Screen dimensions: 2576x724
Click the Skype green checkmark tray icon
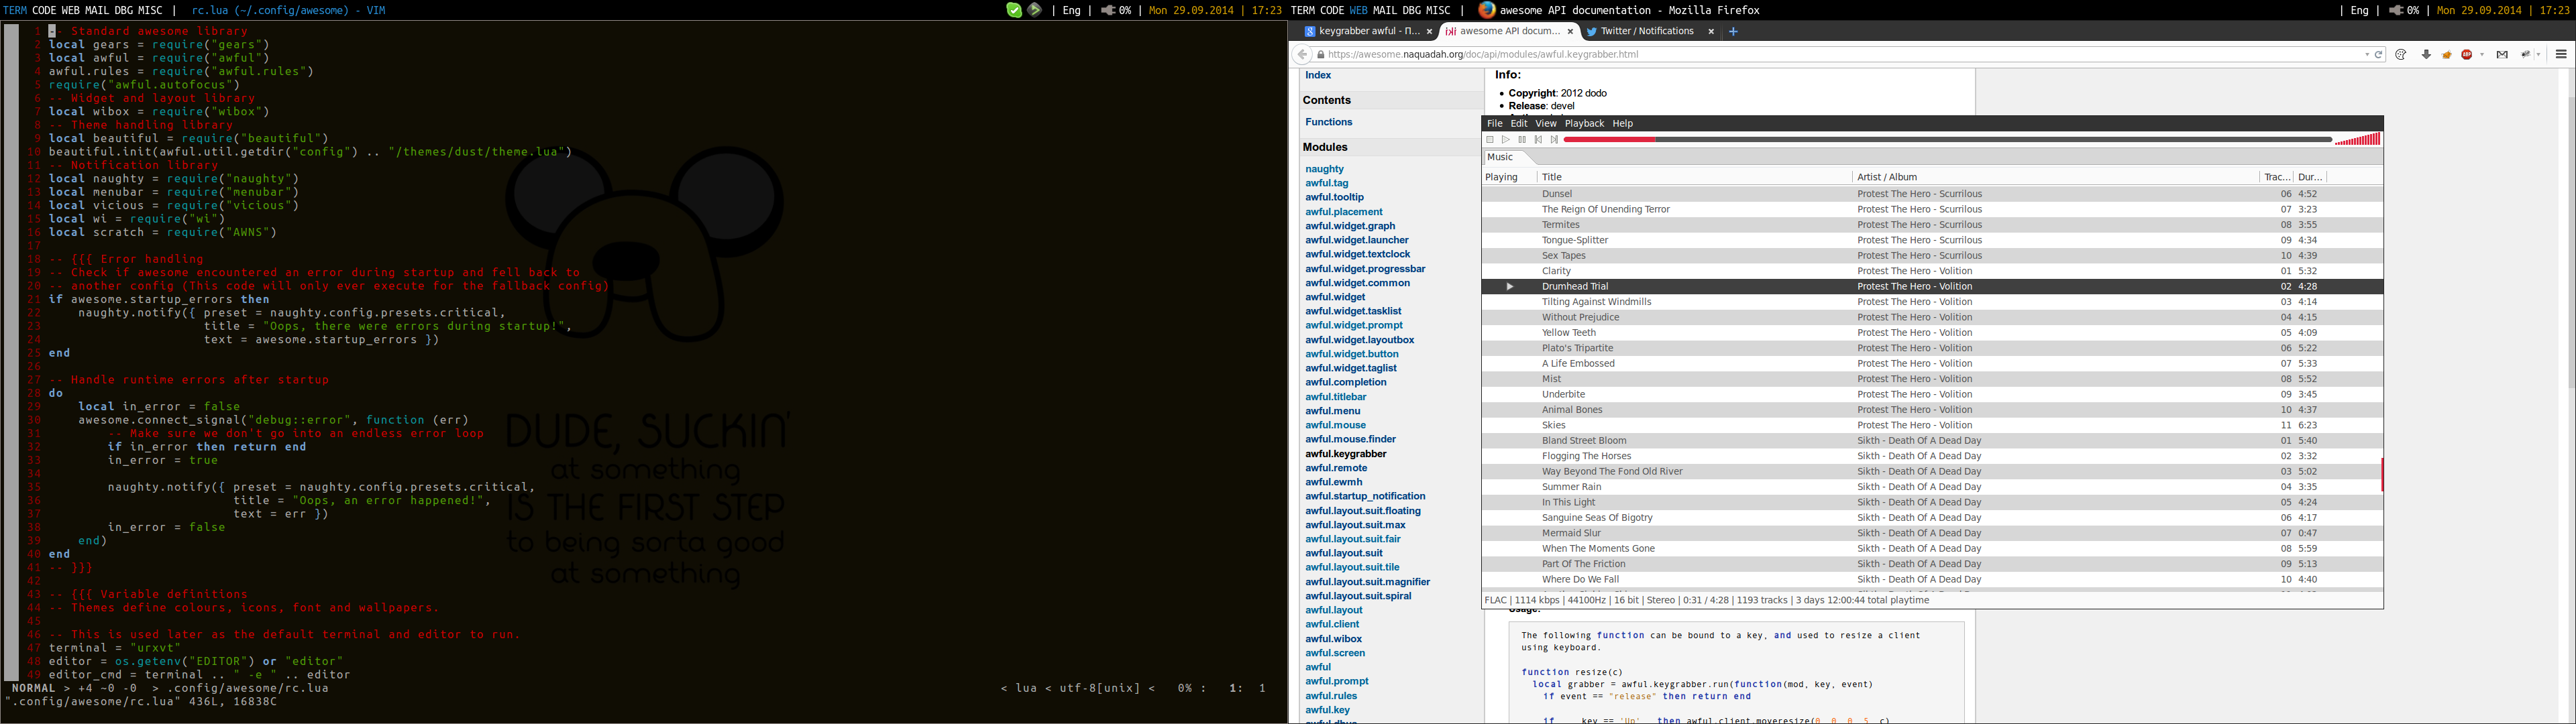tap(1014, 10)
